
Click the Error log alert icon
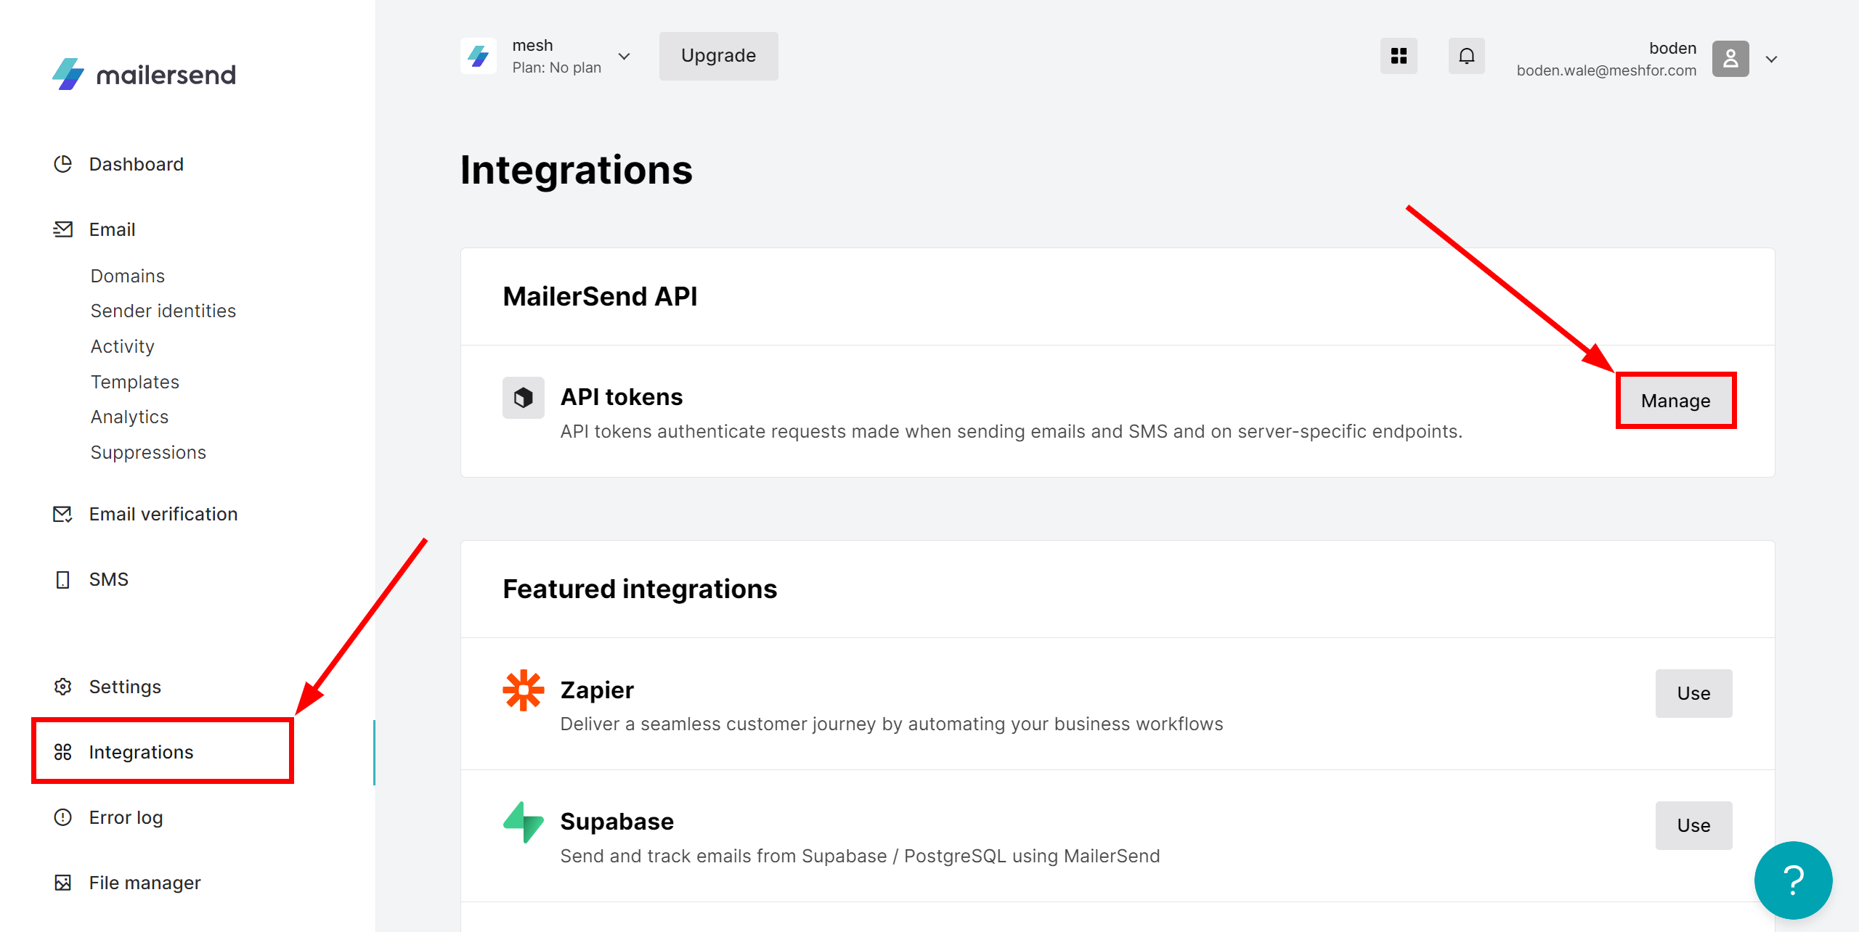[63, 817]
